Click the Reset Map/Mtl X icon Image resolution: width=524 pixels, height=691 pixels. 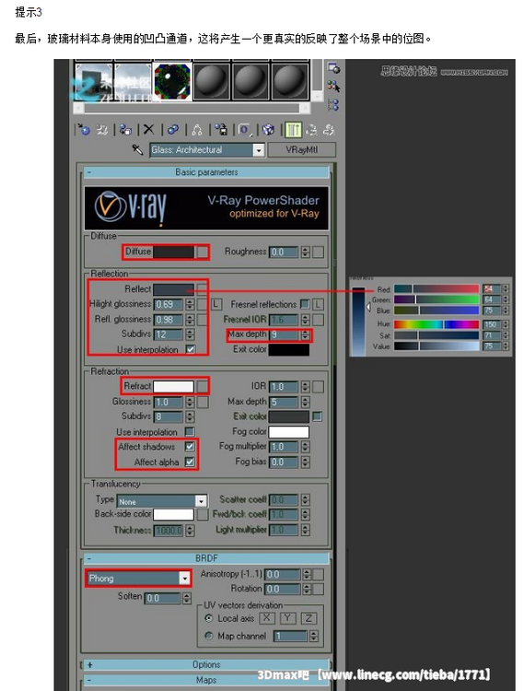click(x=149, y=130)
